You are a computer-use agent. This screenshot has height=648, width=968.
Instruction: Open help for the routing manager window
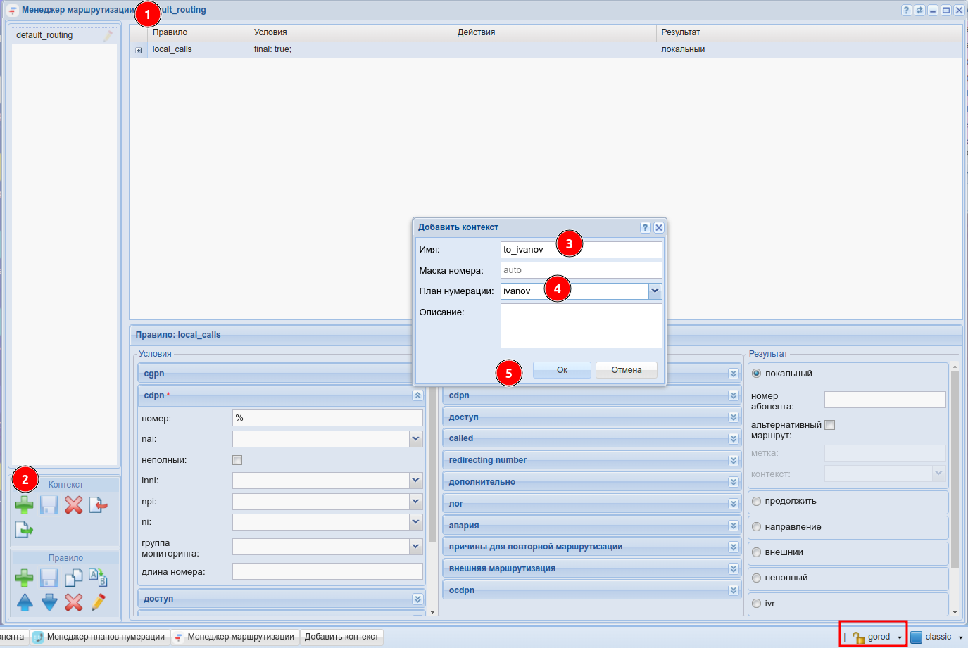pyautogui.click(x=907, y=11)
